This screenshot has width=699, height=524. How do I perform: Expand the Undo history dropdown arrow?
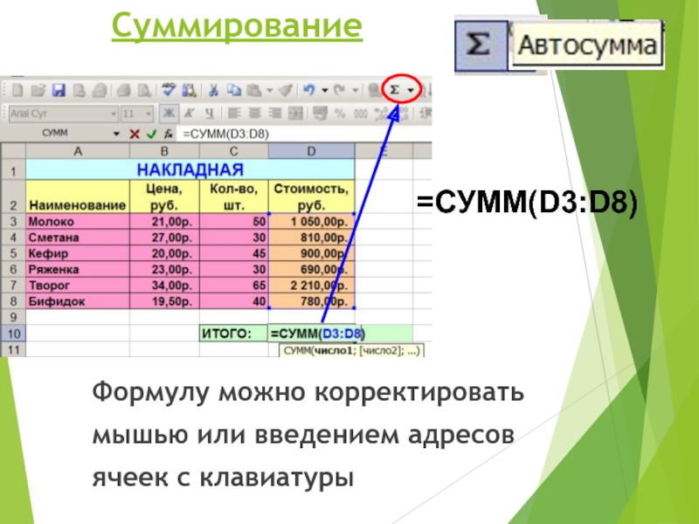pyautogui.click(x=325, y=91)
